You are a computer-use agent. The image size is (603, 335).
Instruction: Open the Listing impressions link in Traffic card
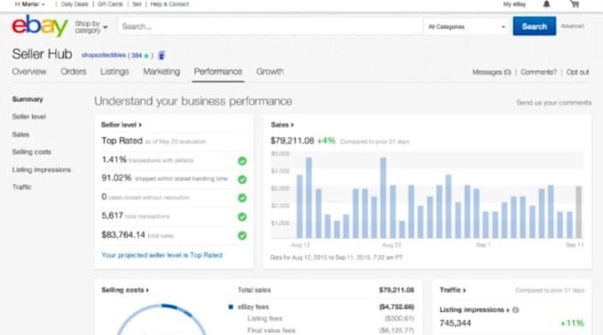tap(474, 309)
